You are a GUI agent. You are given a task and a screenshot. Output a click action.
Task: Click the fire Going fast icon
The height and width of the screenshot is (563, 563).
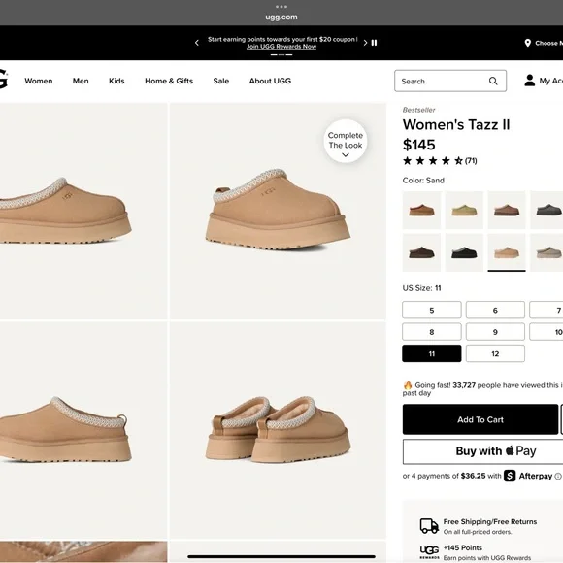coord(408,385)
